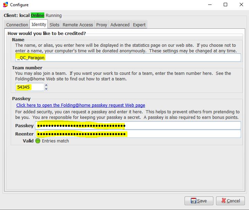Close the Configure window
The width and height of the screenshot is (249, 210).
coord(241,5)
